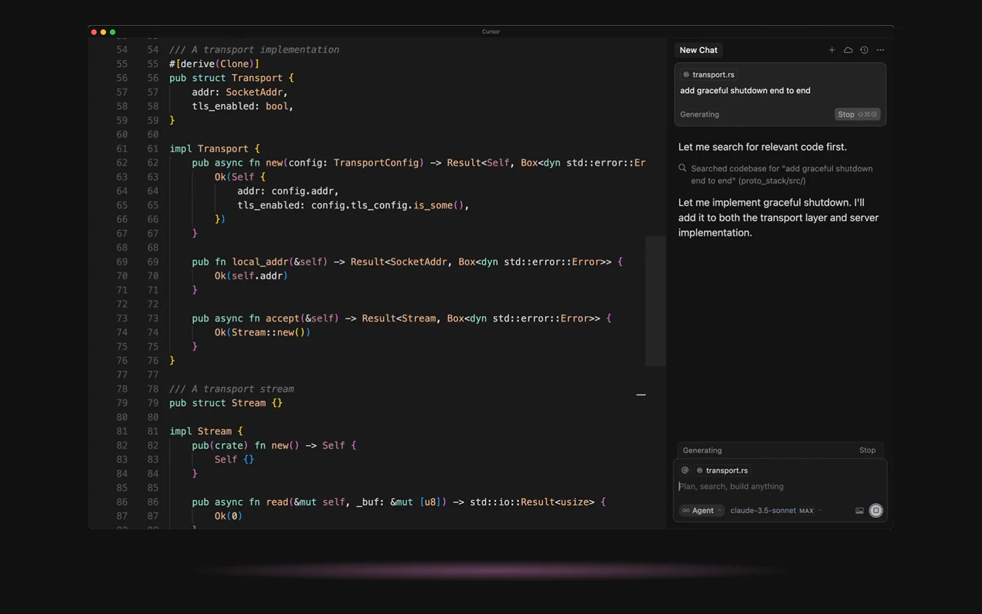Click the 'Let me implement graceful shutdown' paragraph
The width and height of the screenshot is (982, 614).
point(778,217)
